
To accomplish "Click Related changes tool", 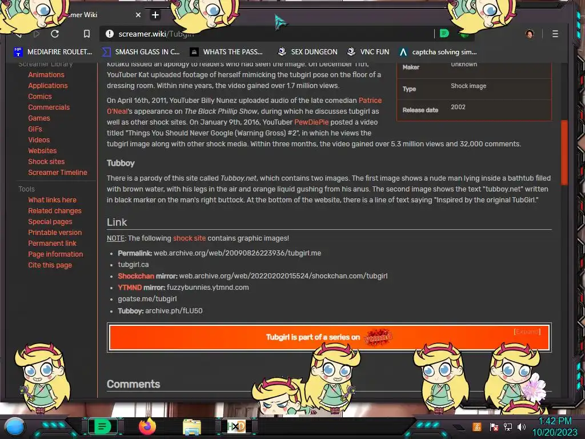I will point(55,210).
